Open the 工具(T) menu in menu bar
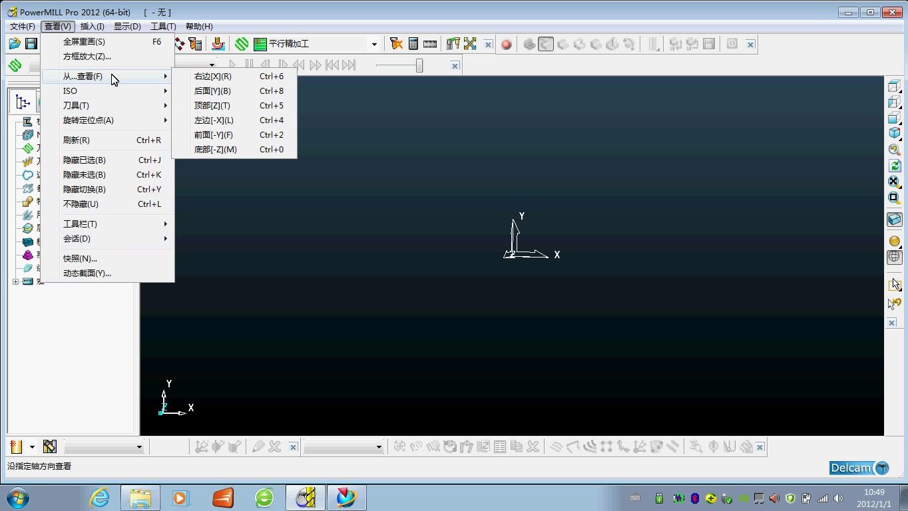Screen dimensions: 908x511 [x=163, y=27]
